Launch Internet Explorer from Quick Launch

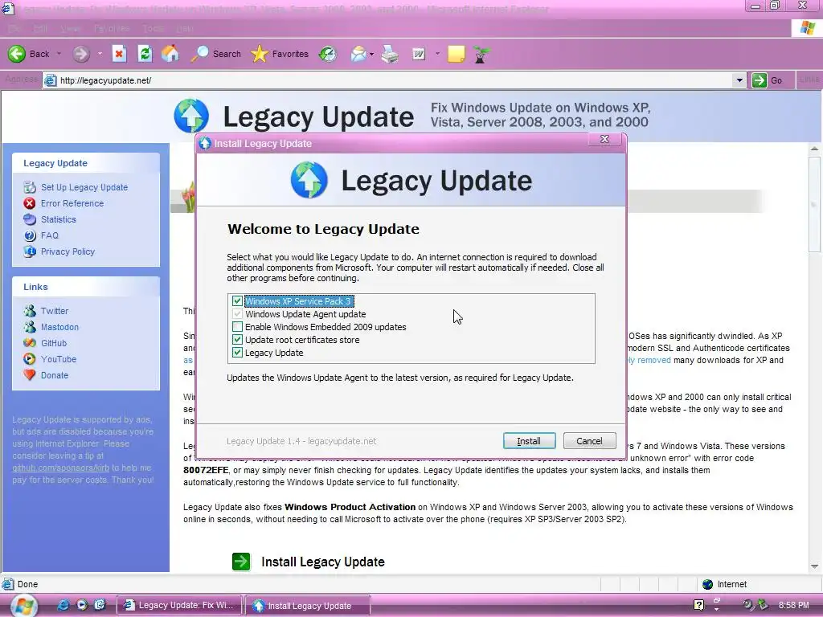(x=63, y=605)
